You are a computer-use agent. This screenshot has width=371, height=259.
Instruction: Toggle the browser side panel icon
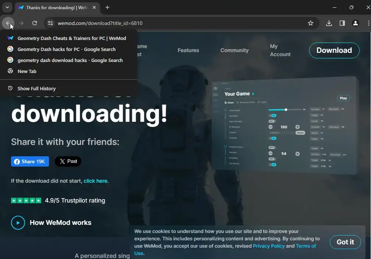tap(342, 23)
